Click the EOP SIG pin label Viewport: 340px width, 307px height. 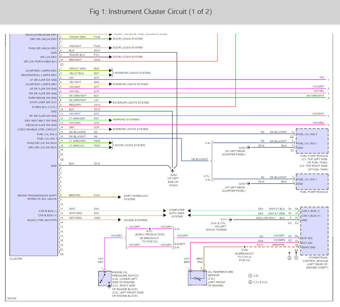click(307, 238)
